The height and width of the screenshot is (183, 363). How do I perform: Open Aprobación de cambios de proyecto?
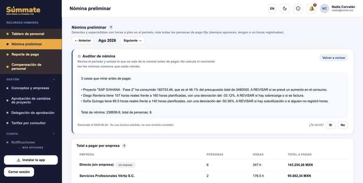[x=31, y=100]
